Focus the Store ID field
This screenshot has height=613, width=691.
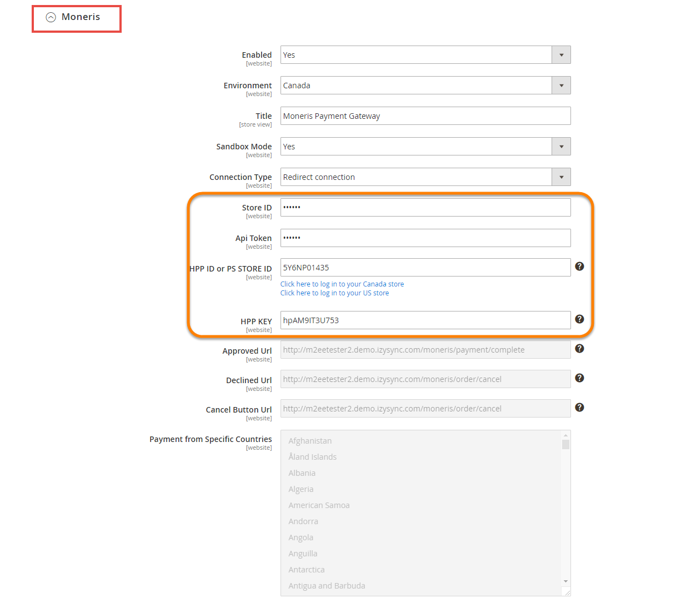(425, 208)
